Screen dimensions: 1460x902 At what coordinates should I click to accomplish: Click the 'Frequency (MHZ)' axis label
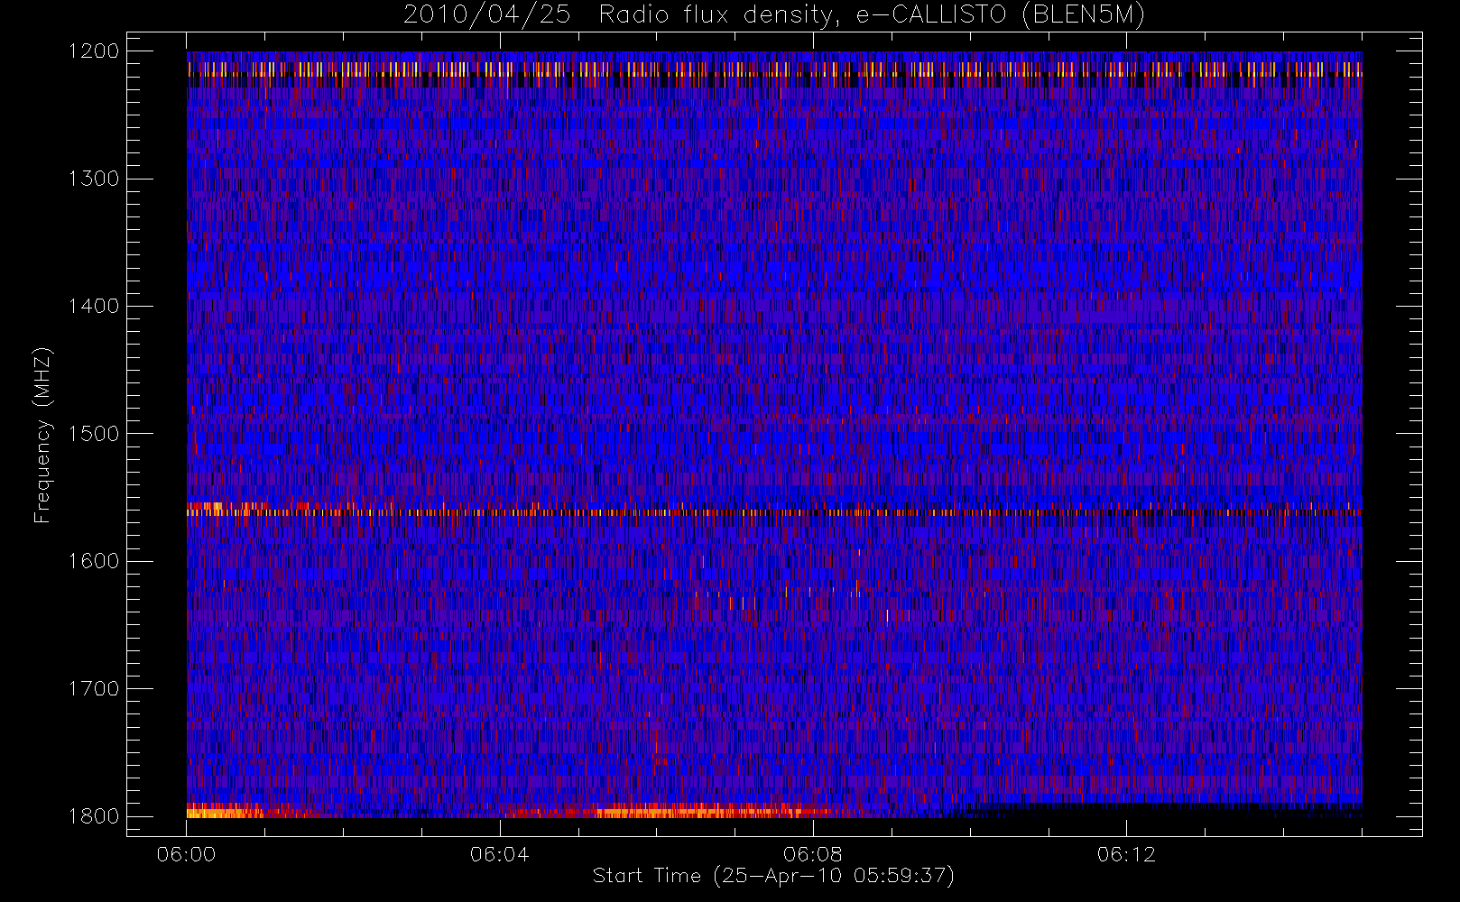(x=42, y=435)
